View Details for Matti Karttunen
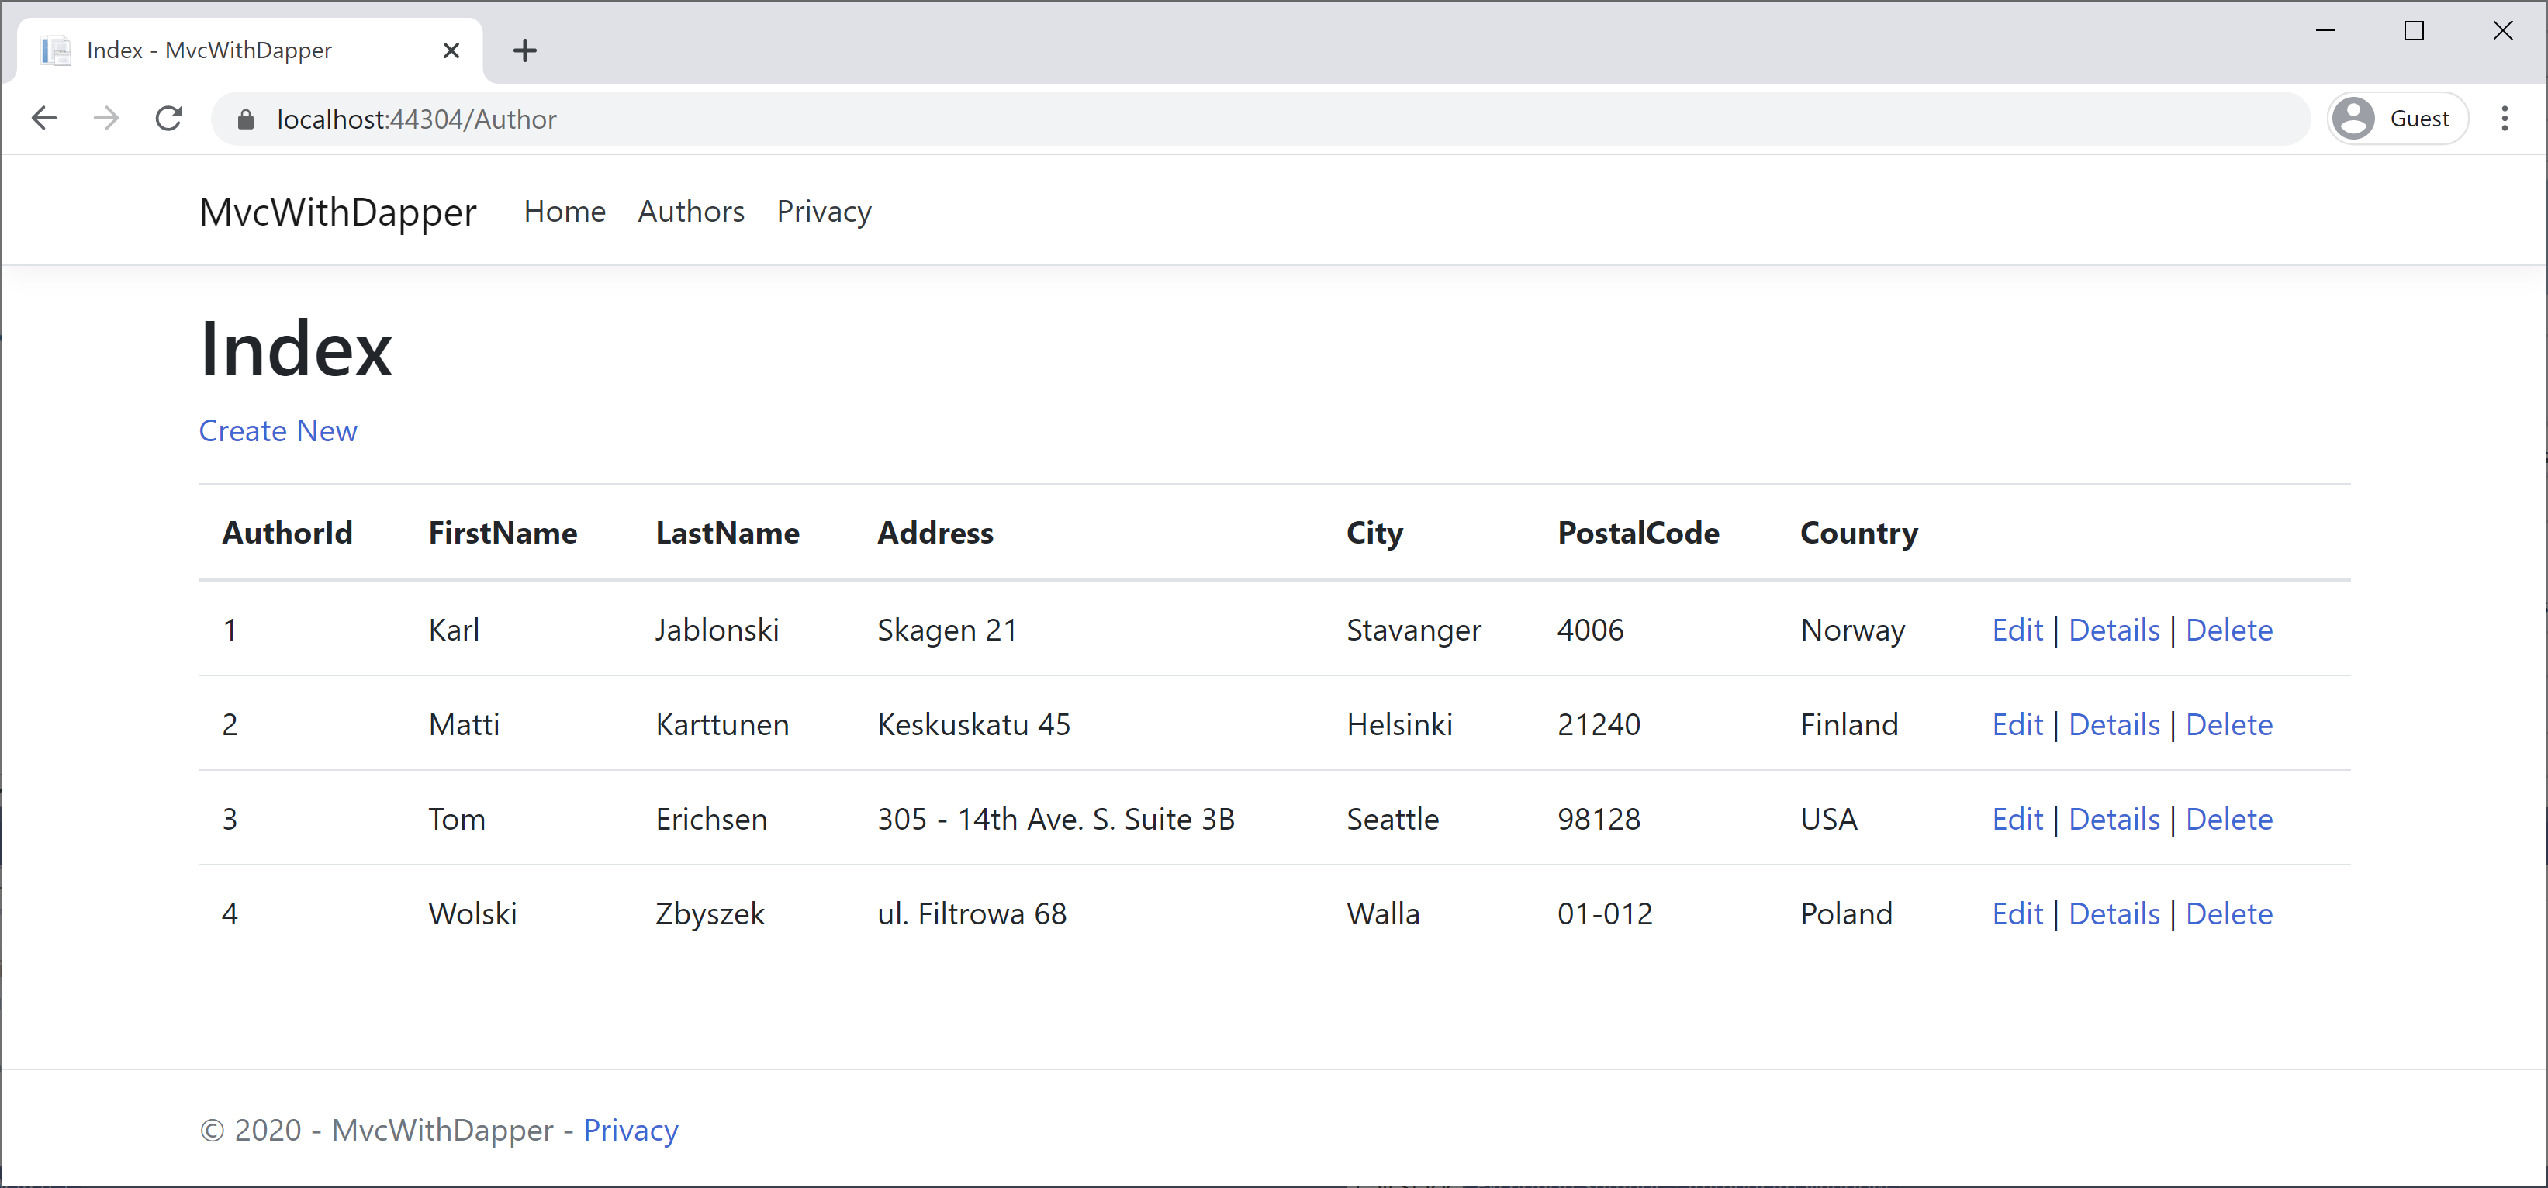2548x1188 pixels. click(x=2113, y=725)
